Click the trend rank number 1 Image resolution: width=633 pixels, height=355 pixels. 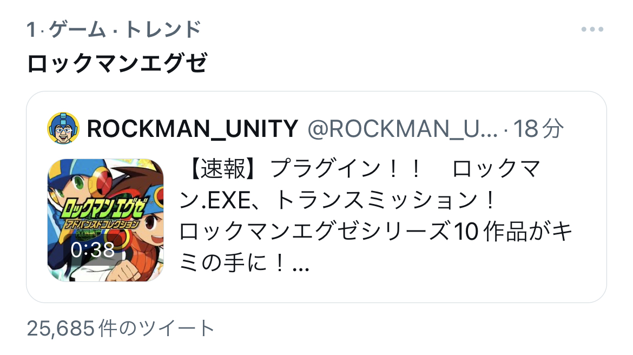pyautogui.click(x=31, y=29)
